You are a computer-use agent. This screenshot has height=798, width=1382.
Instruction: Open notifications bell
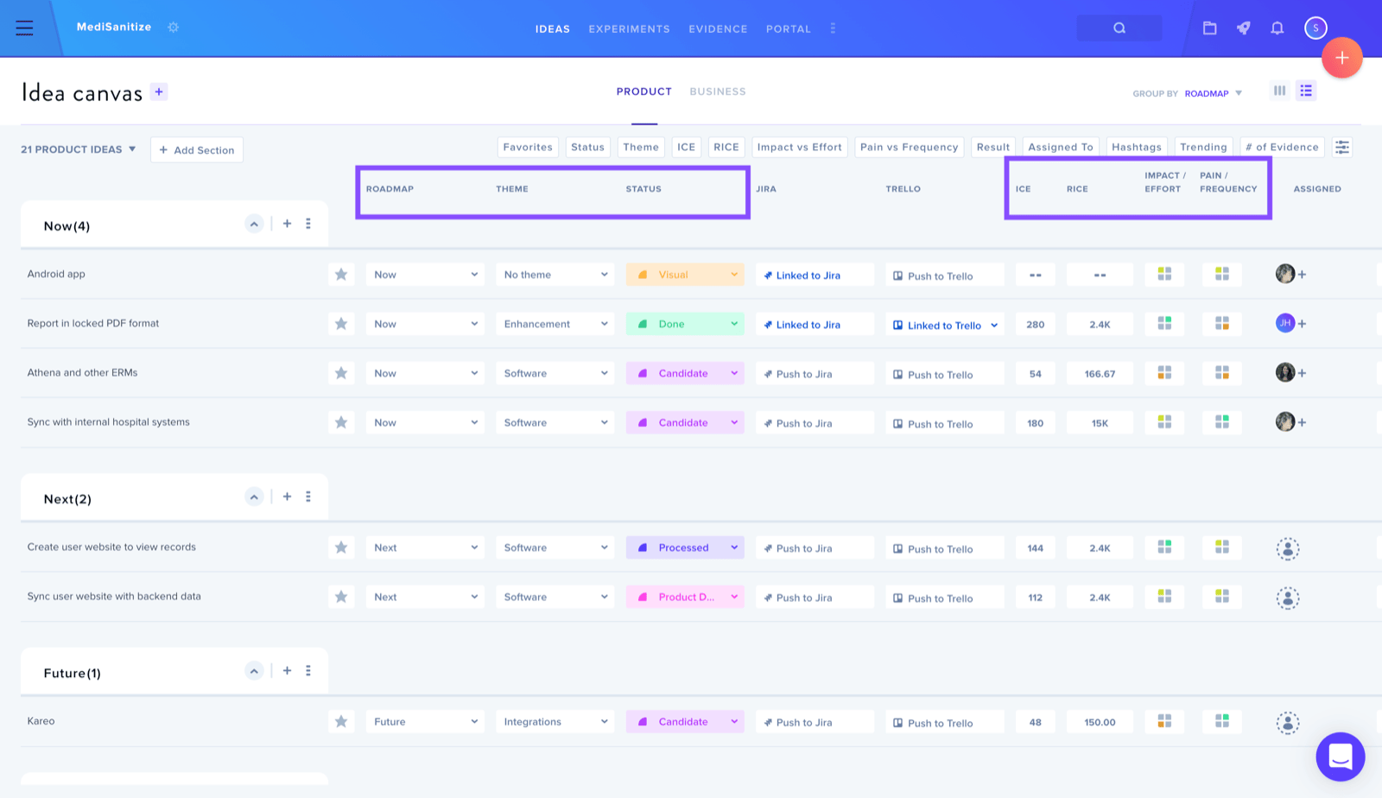point(1277,28)
